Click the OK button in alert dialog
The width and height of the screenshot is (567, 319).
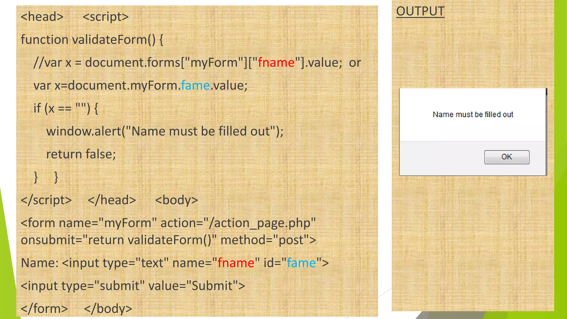[x=507, y=157]
